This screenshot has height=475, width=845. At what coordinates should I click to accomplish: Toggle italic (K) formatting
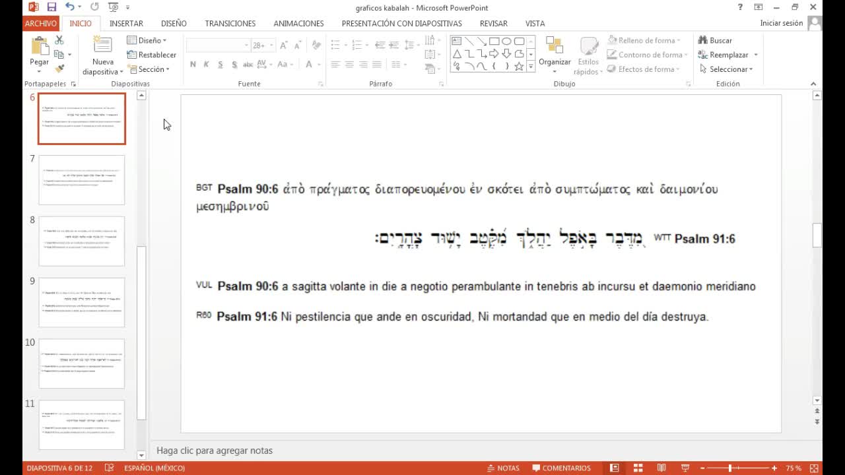207,65
